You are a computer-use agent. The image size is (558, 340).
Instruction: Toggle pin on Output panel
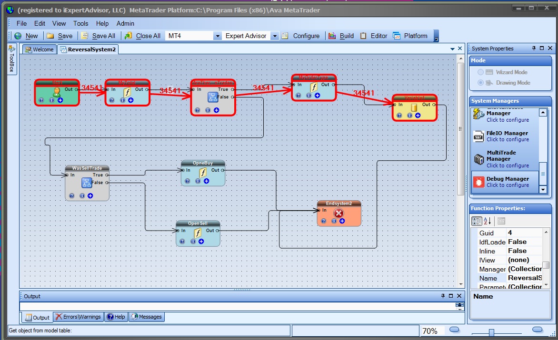point(443,296)
